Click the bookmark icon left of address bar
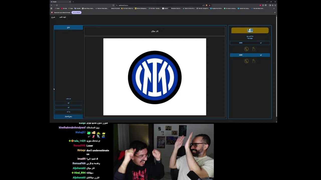 113,5
